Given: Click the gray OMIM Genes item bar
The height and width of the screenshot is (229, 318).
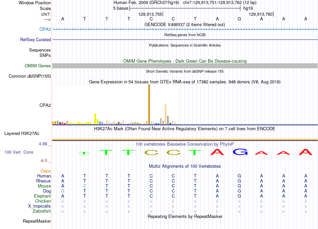Looking at the screenshot, I should pos(185,66).
